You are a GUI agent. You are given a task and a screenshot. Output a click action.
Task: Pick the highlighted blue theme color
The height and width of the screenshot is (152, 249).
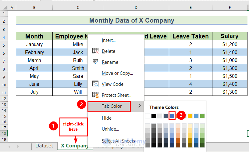pos(172,116)
